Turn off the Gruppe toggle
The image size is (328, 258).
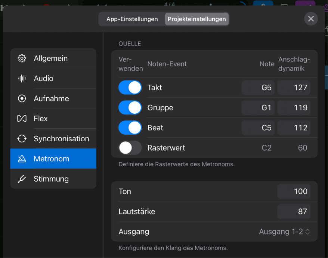pos(130,107)
